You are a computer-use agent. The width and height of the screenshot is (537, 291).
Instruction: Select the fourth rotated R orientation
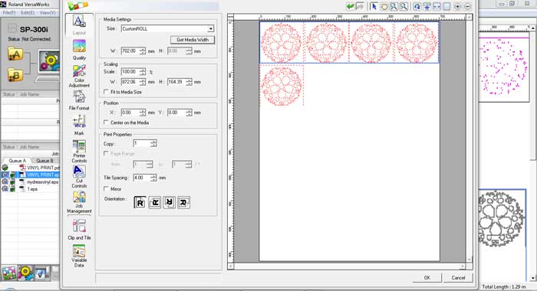[184, 202]
